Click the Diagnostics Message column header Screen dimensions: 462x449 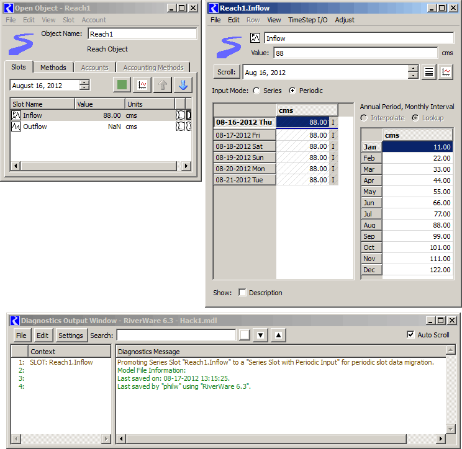[x=281, y=352]
